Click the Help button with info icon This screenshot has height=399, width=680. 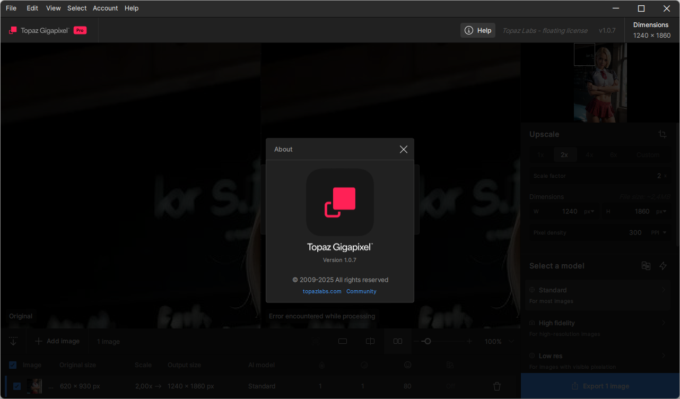pos(478,30)
